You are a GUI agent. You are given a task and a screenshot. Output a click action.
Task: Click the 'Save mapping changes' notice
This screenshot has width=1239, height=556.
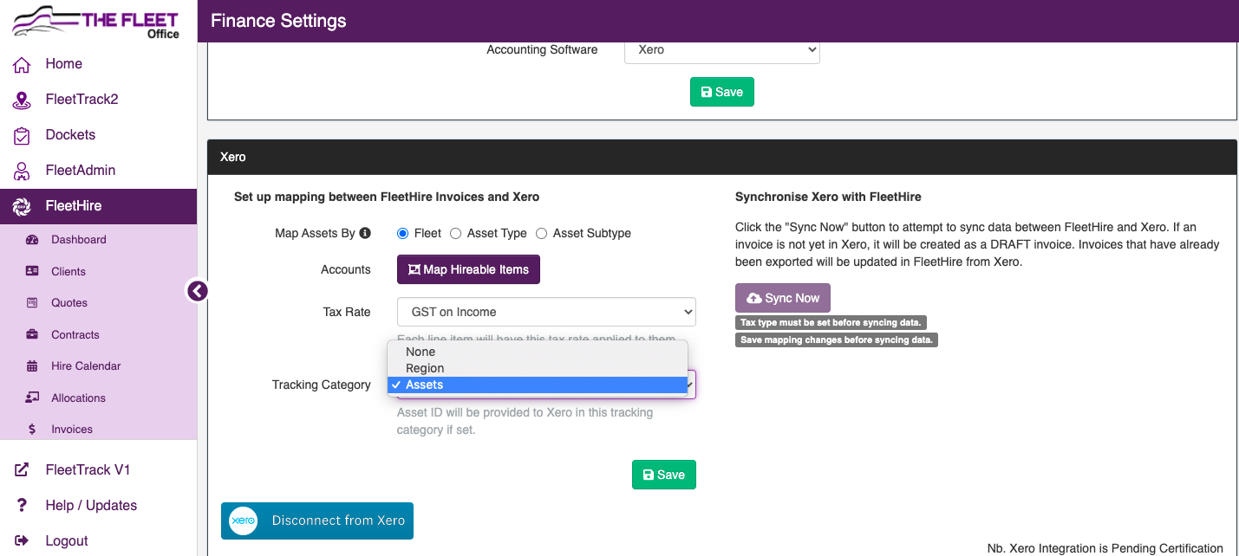pos(837,339)
